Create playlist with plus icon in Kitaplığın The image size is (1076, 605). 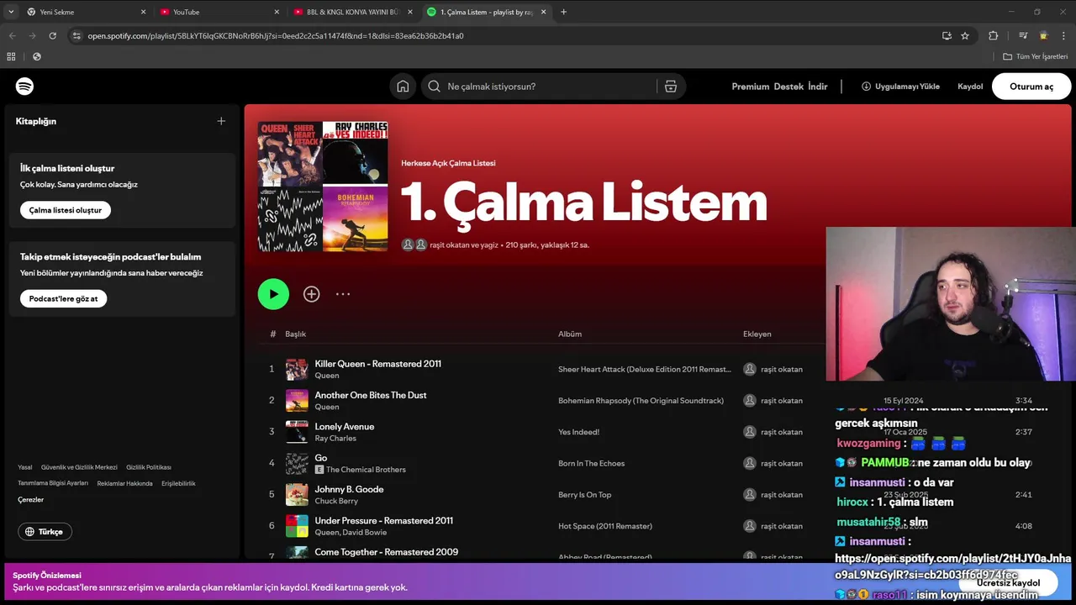click(x=221, y=121)
